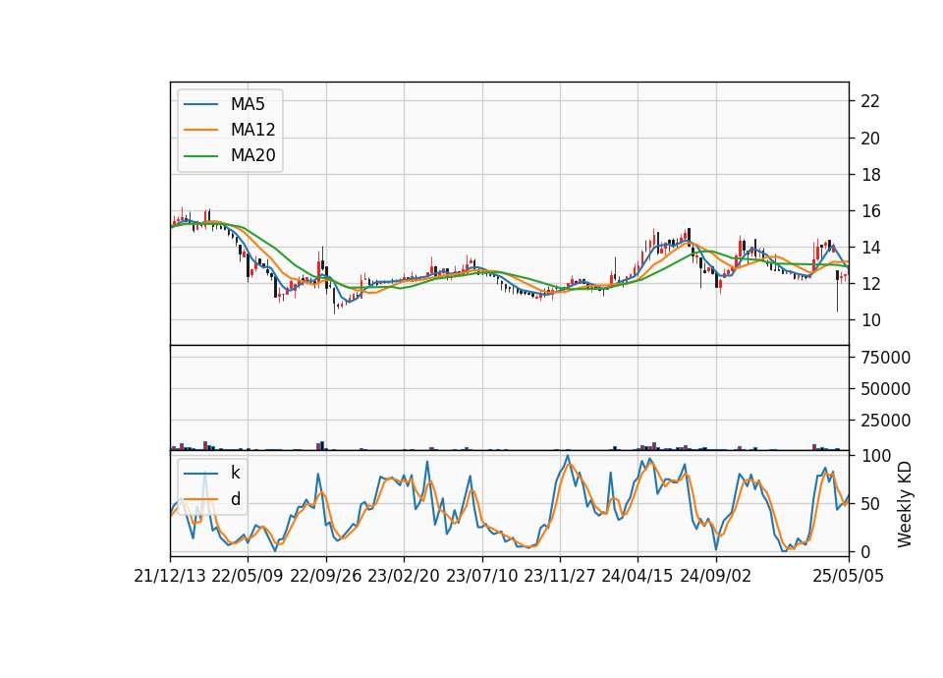Click the green MA20 legend line sample
Image resolution: width=943 pixels, height=678 pixels.
pyautogui.click(x=200, y=156)
